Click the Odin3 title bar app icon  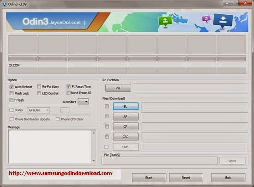click(4, 4)
